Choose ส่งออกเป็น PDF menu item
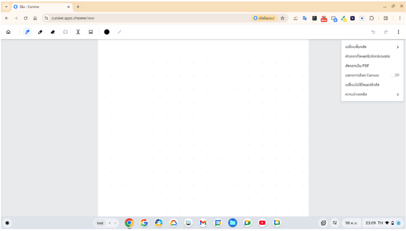Image resolution: width=406 pixels, height=231 pixels. coord(357,66)
